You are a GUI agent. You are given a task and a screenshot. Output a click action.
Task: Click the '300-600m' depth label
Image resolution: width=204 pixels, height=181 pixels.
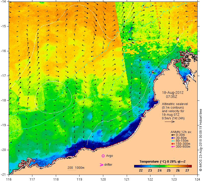(183, 147)
